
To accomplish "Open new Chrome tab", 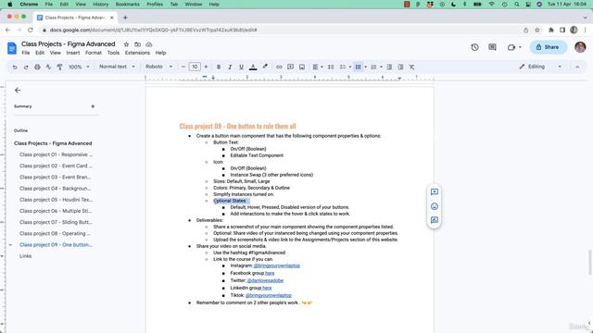I will [x=125, y=18].
